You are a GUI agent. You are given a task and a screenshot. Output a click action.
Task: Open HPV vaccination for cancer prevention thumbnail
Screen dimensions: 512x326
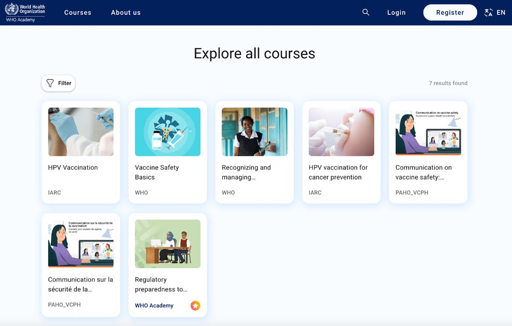(x=341, y=132)
